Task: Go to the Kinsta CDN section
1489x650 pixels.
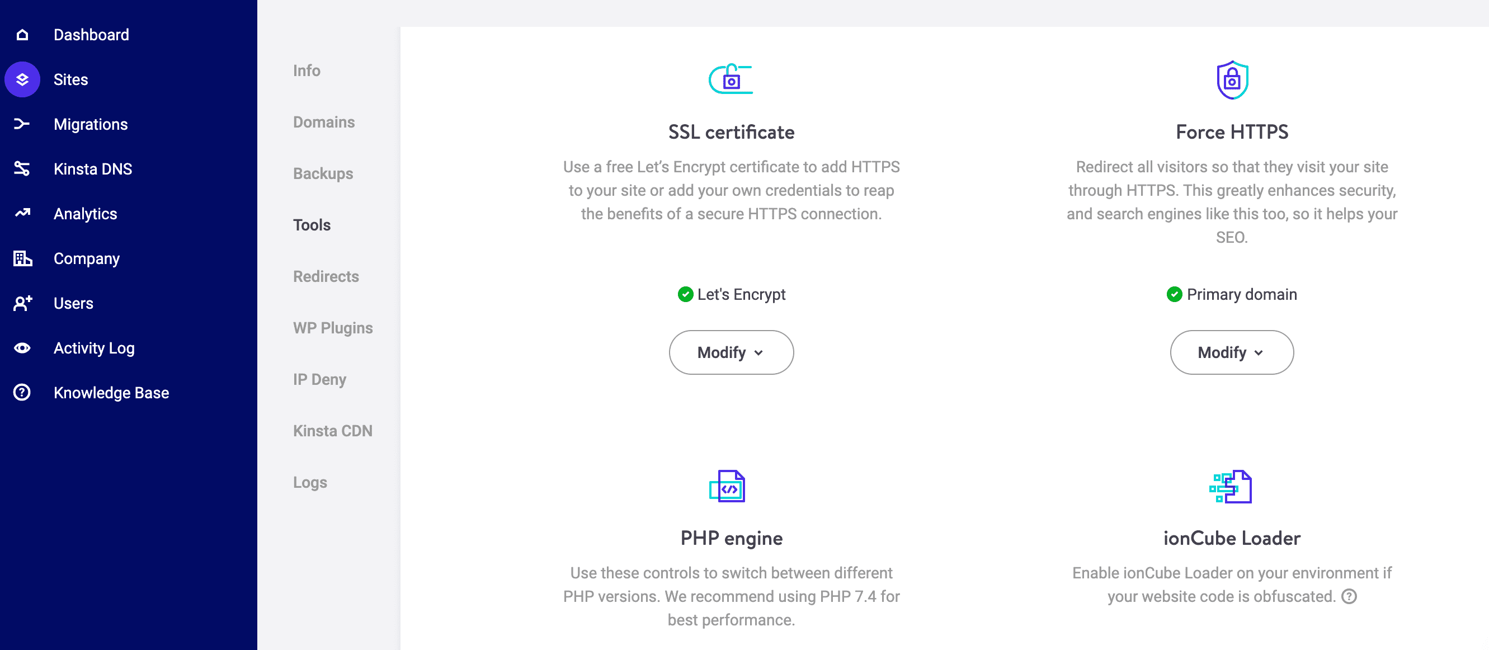Action: pos(332,431)
